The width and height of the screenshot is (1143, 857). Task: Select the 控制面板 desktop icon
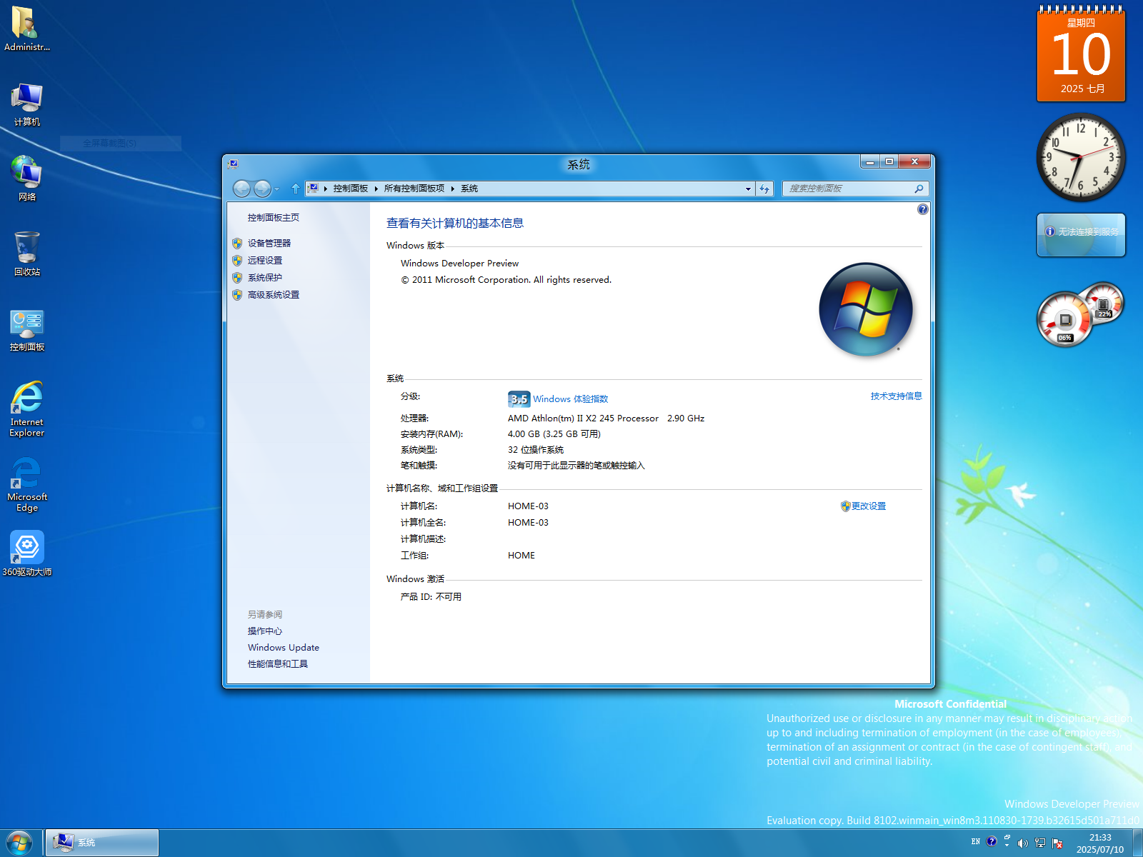click(26, 329)
